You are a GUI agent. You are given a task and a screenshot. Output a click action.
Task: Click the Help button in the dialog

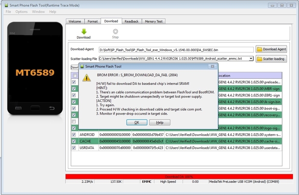tap(160, 122)
